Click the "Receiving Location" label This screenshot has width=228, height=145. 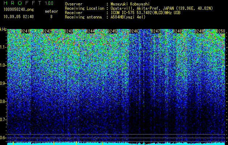(84, 8)
